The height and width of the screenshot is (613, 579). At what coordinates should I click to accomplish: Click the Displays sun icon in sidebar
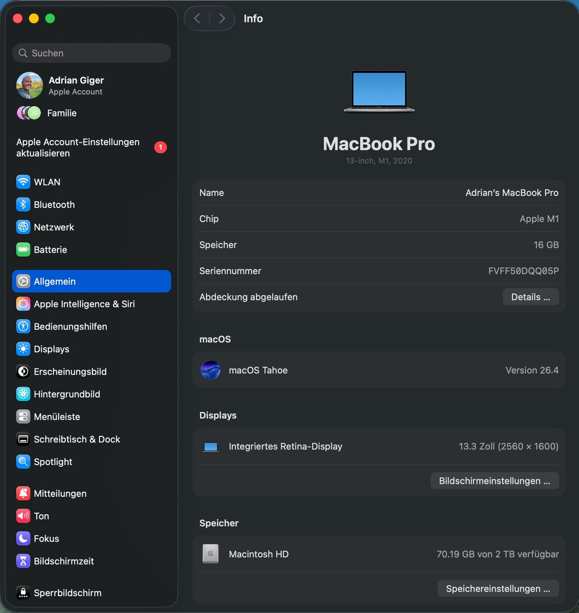pyautogui.click(x=23, y=349)
